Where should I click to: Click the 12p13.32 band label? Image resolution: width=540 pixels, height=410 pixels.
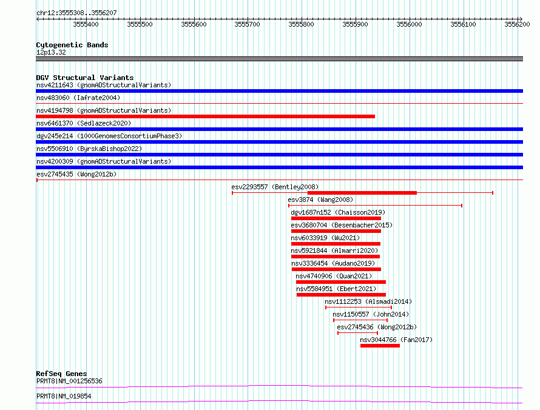point(51,52)
